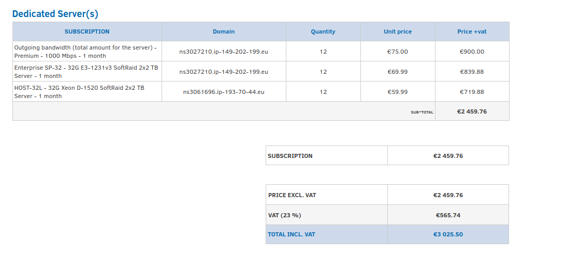Image resolution: width=566 pixels, height=256 pixels.
Task: Click the €900.00 price cell
Action: click(472, 52)
